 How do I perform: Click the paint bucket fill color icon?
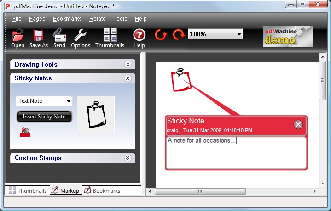point(25,132)
